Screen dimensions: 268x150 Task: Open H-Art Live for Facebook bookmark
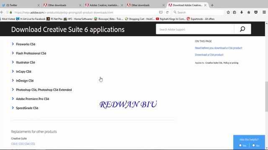click(x=31, y=19)
